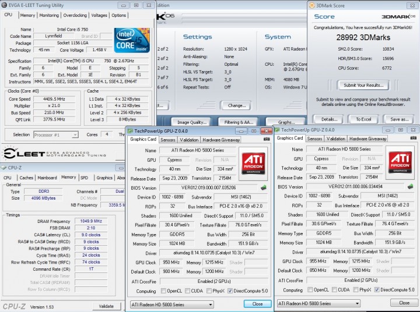This screenshot has width=420, height=312.
Task: Open GPU selector dropdown in right GPU-Z
Action: click(x=318, y=303)
